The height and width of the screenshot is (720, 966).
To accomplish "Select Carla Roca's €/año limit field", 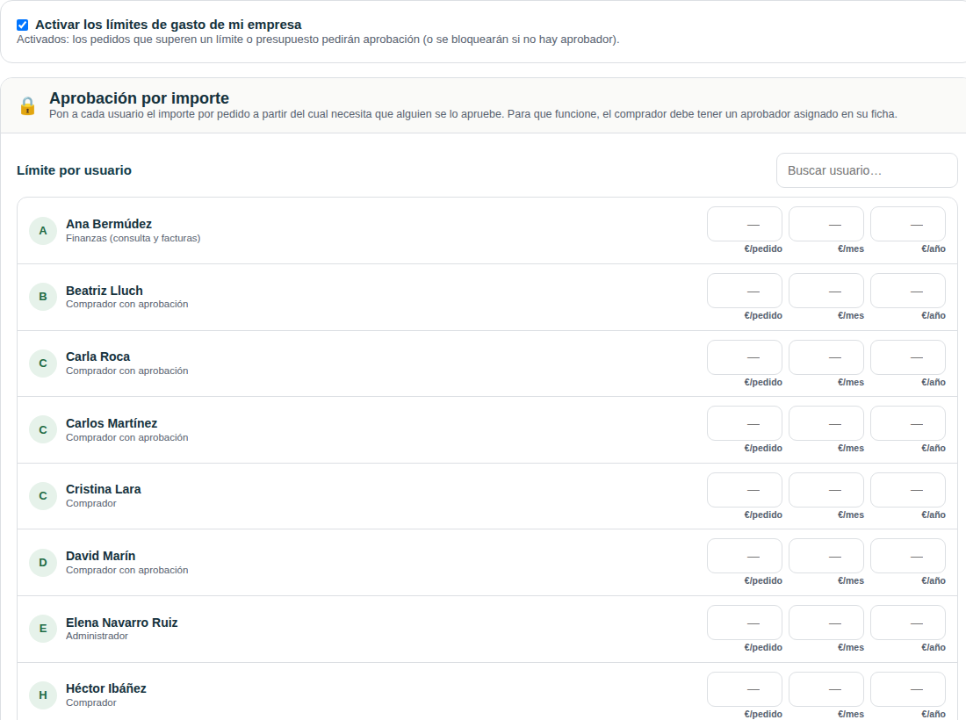I will [908, 357].
